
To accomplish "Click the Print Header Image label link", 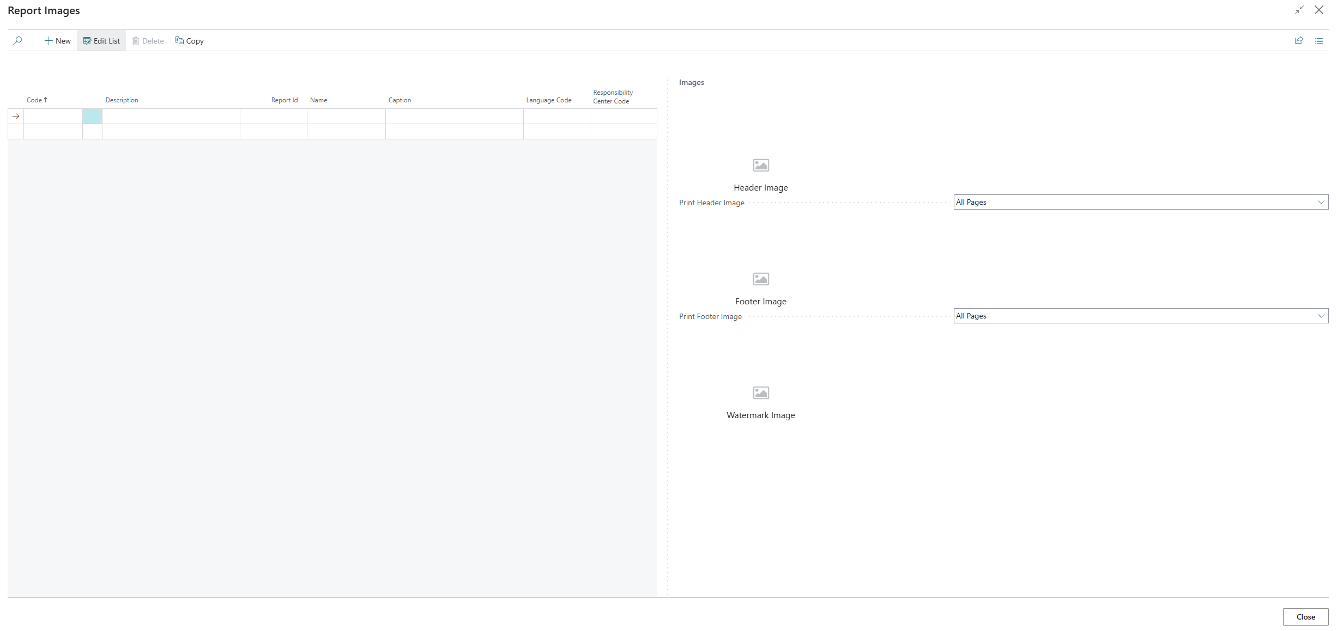I will click(x=711, y=203).
